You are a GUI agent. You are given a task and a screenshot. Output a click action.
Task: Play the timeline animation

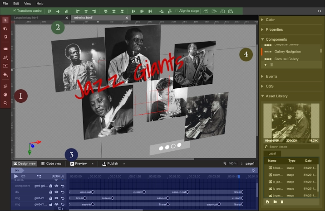tap(16, 176)
